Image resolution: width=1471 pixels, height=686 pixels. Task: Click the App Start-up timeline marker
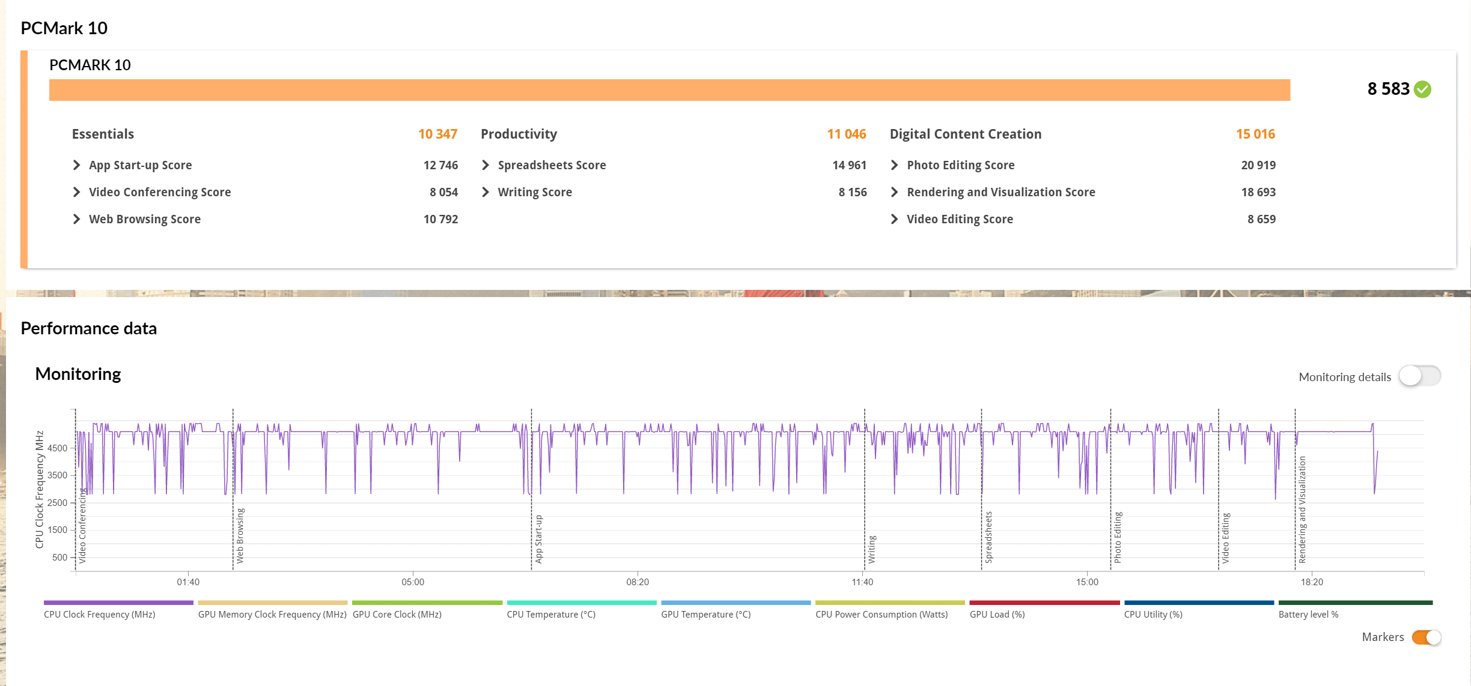pos(538,539)
